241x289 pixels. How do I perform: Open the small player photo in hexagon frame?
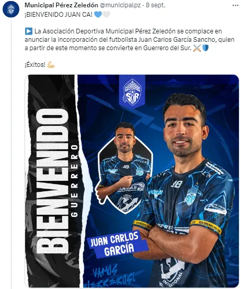point(125,167)
